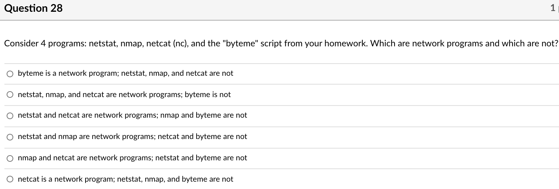Click the 'Consider 4 programs' prompt text

[x=45, y=44]
